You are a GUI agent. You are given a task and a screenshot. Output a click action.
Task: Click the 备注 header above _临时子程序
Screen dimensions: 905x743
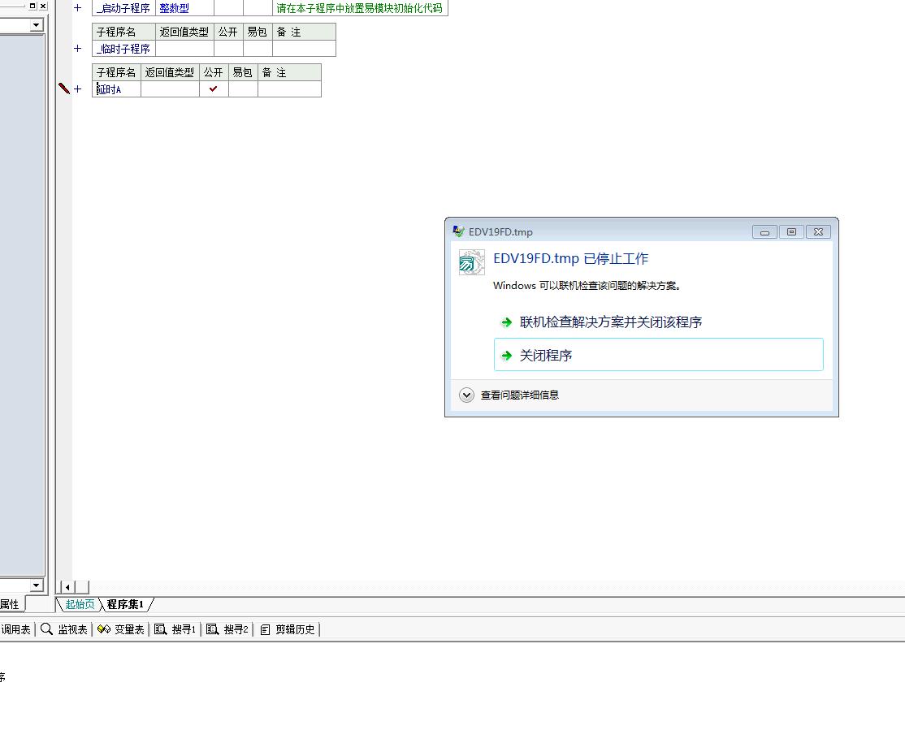(x=304, y=32)
